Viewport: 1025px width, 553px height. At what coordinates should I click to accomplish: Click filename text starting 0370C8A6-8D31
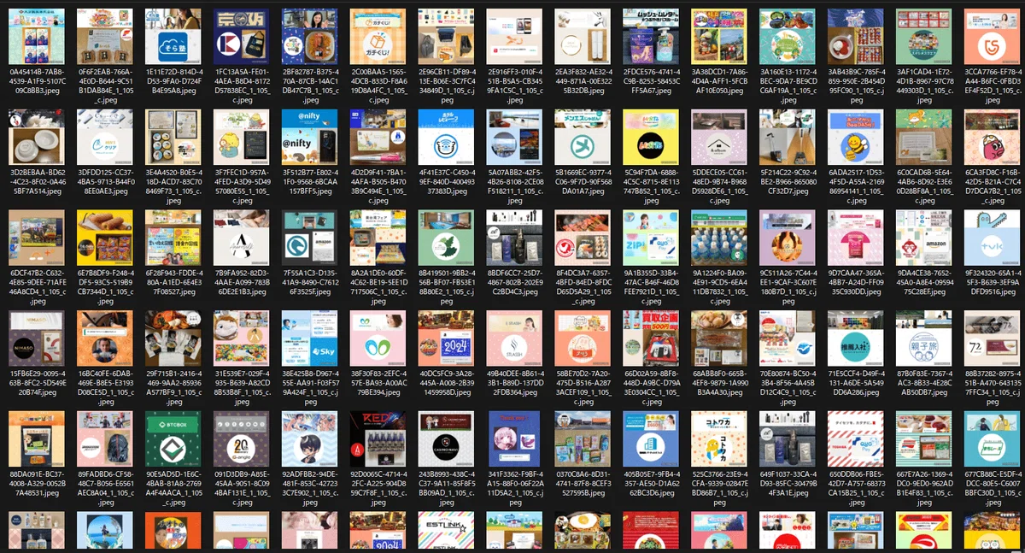pos(583,483)
